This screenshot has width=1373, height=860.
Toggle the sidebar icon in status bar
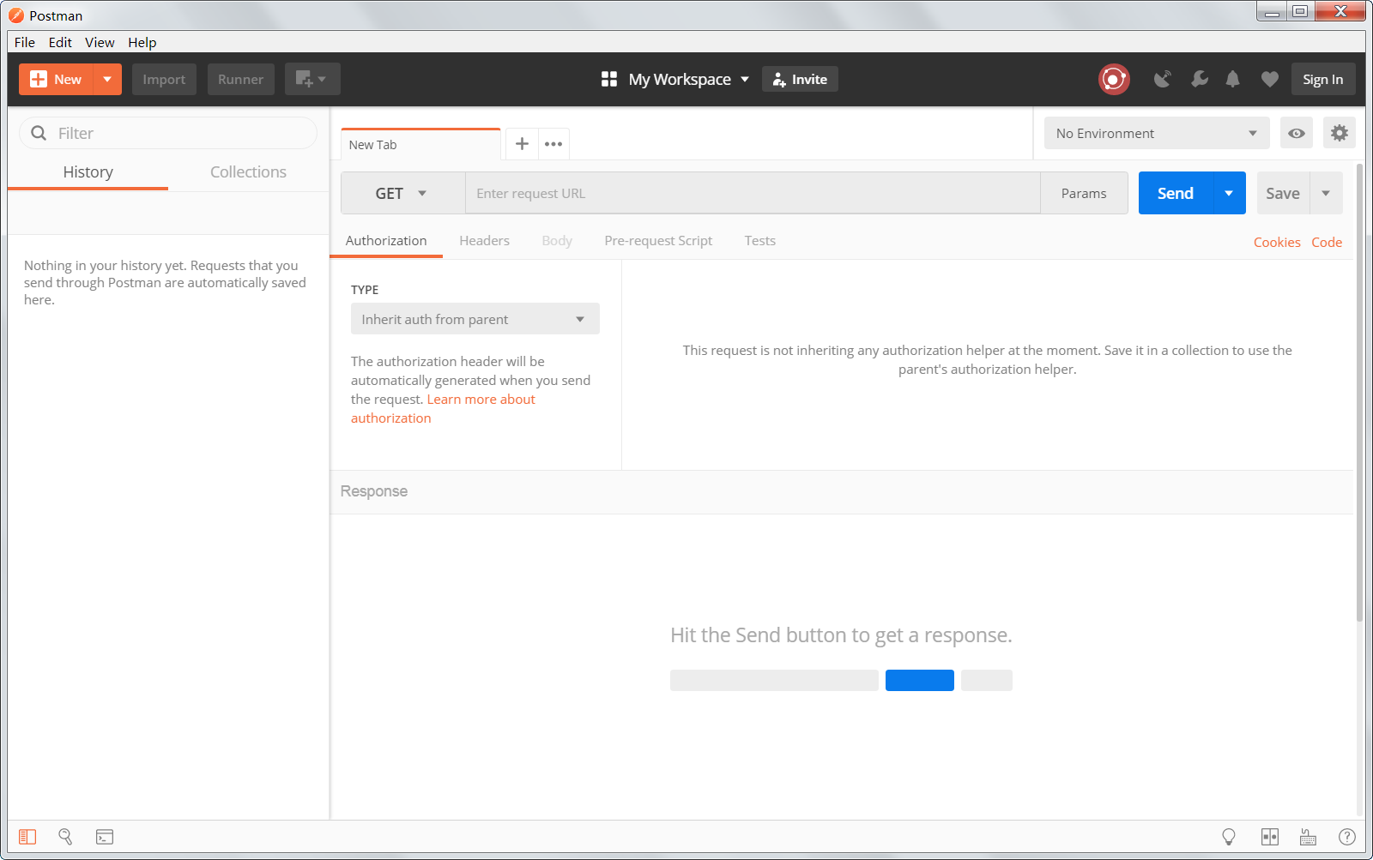[x=27, y=837]
